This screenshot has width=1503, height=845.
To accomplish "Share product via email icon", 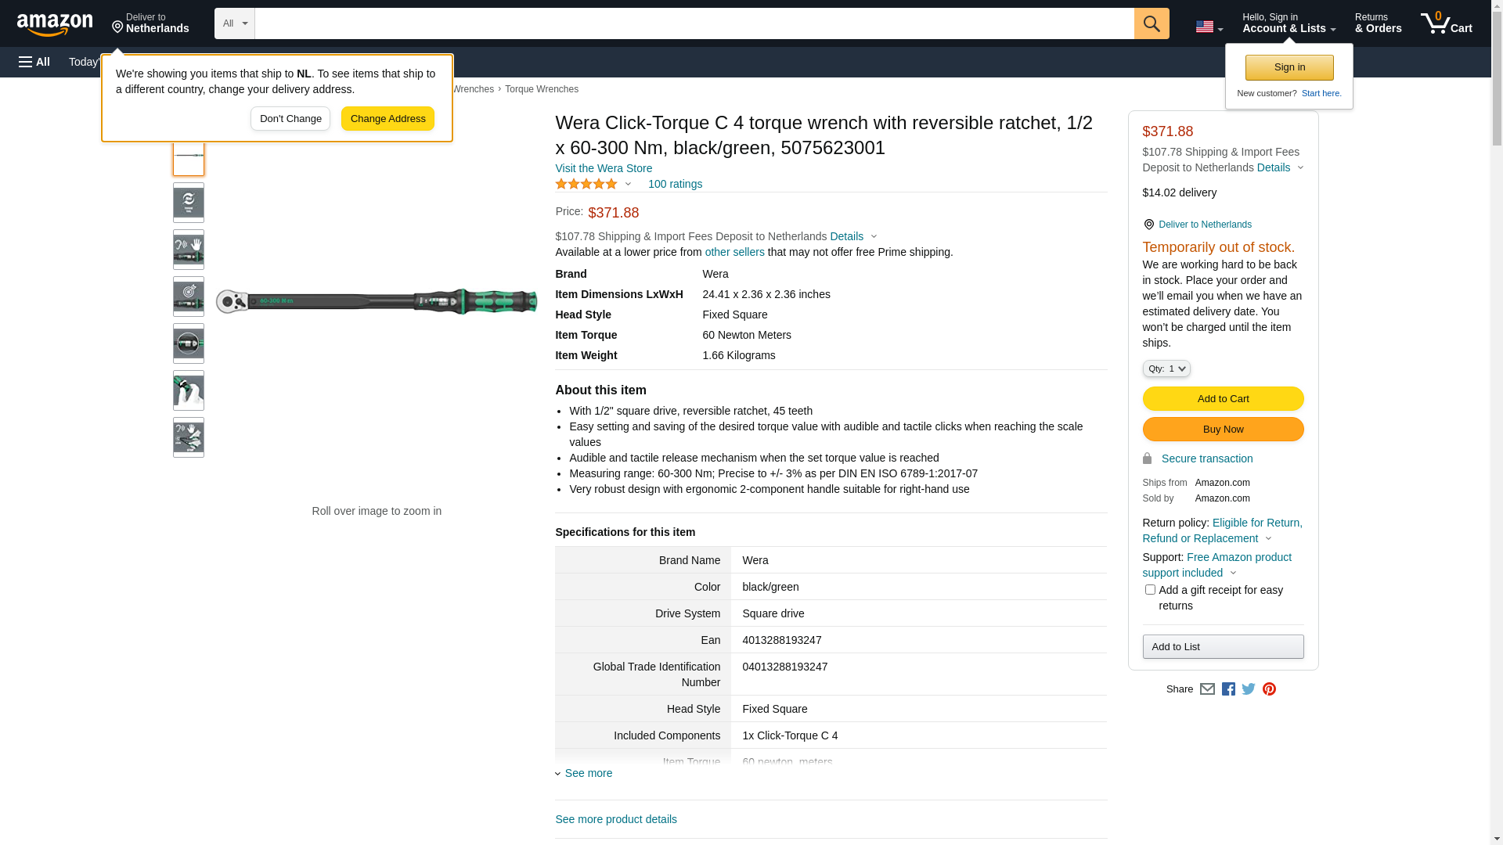I will tap(1207, 689).
